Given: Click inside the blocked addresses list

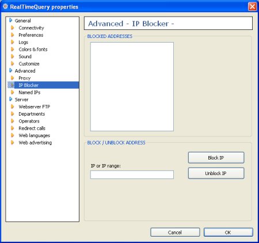Looking at the screenshot, I should click(132, 87).
